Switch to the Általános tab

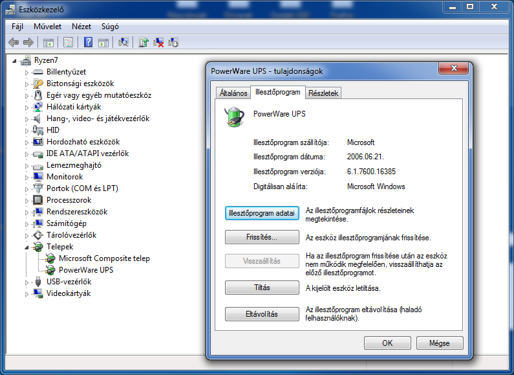233,93
